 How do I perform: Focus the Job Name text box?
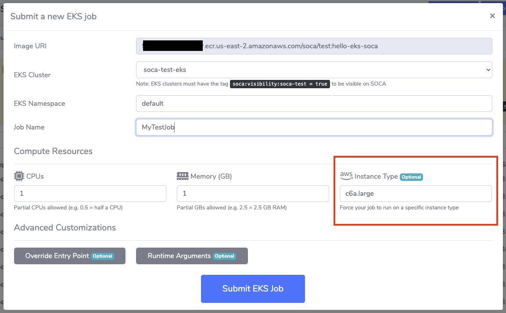314,127
